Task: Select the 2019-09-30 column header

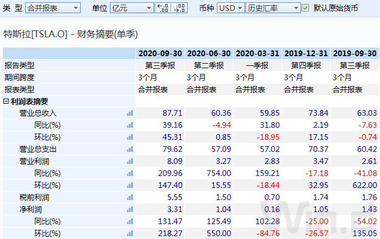Action: 355,53
